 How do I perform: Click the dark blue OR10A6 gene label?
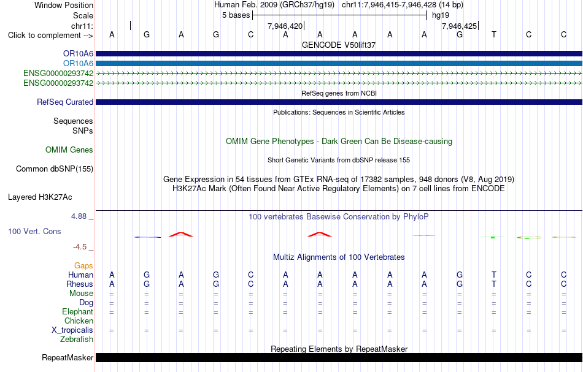[x=78, y=54]
